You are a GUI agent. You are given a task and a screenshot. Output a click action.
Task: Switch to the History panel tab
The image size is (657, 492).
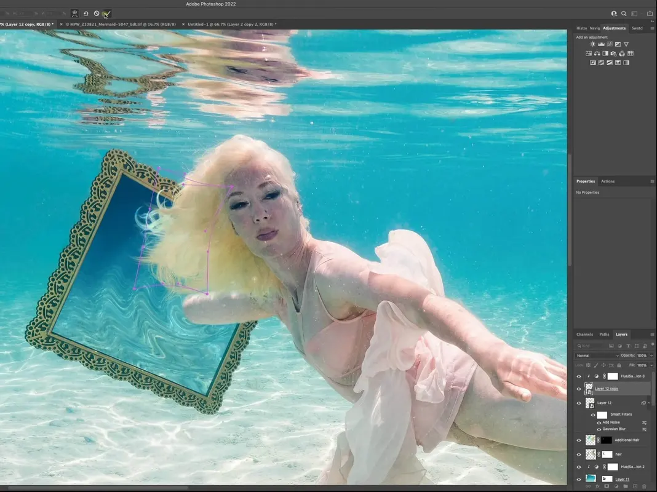coord(581,28)
